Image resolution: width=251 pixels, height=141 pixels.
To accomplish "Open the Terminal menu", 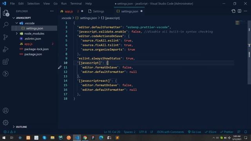I will tap(76, 4).
